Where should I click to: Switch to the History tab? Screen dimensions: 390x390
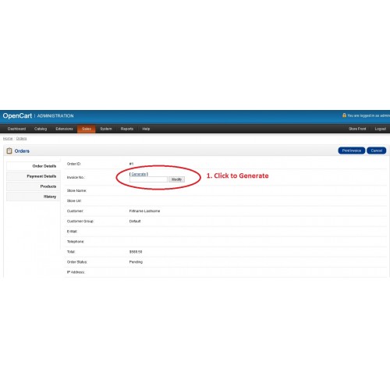[34, 197]
